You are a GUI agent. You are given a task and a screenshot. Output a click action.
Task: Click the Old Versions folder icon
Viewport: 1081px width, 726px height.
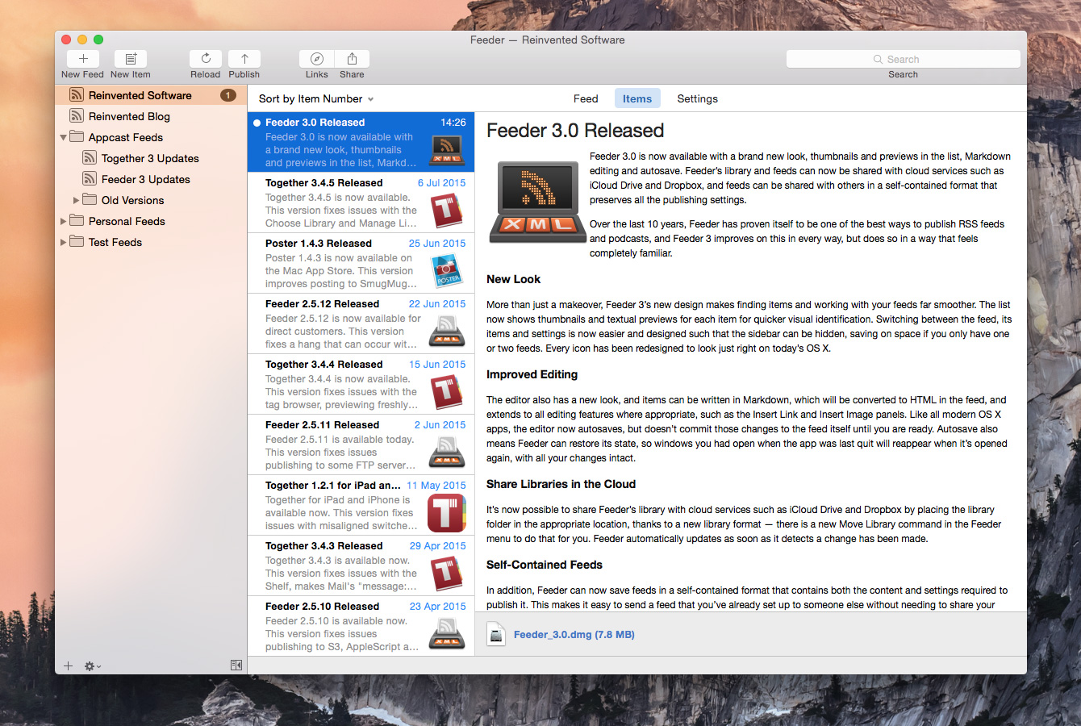[90, 199]
